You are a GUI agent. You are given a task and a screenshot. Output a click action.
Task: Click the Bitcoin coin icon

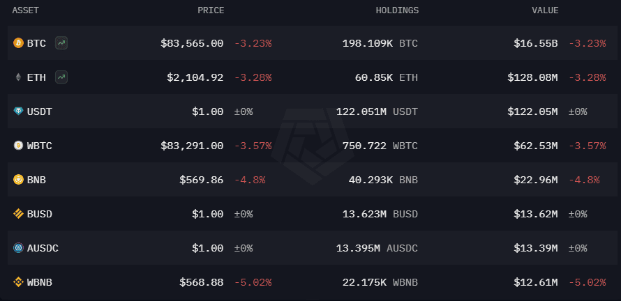[18, 43]
